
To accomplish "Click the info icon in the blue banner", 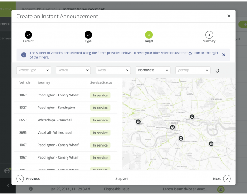I will 24,55.
